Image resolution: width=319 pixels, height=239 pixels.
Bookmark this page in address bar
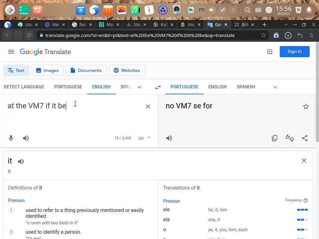point(264,35)
